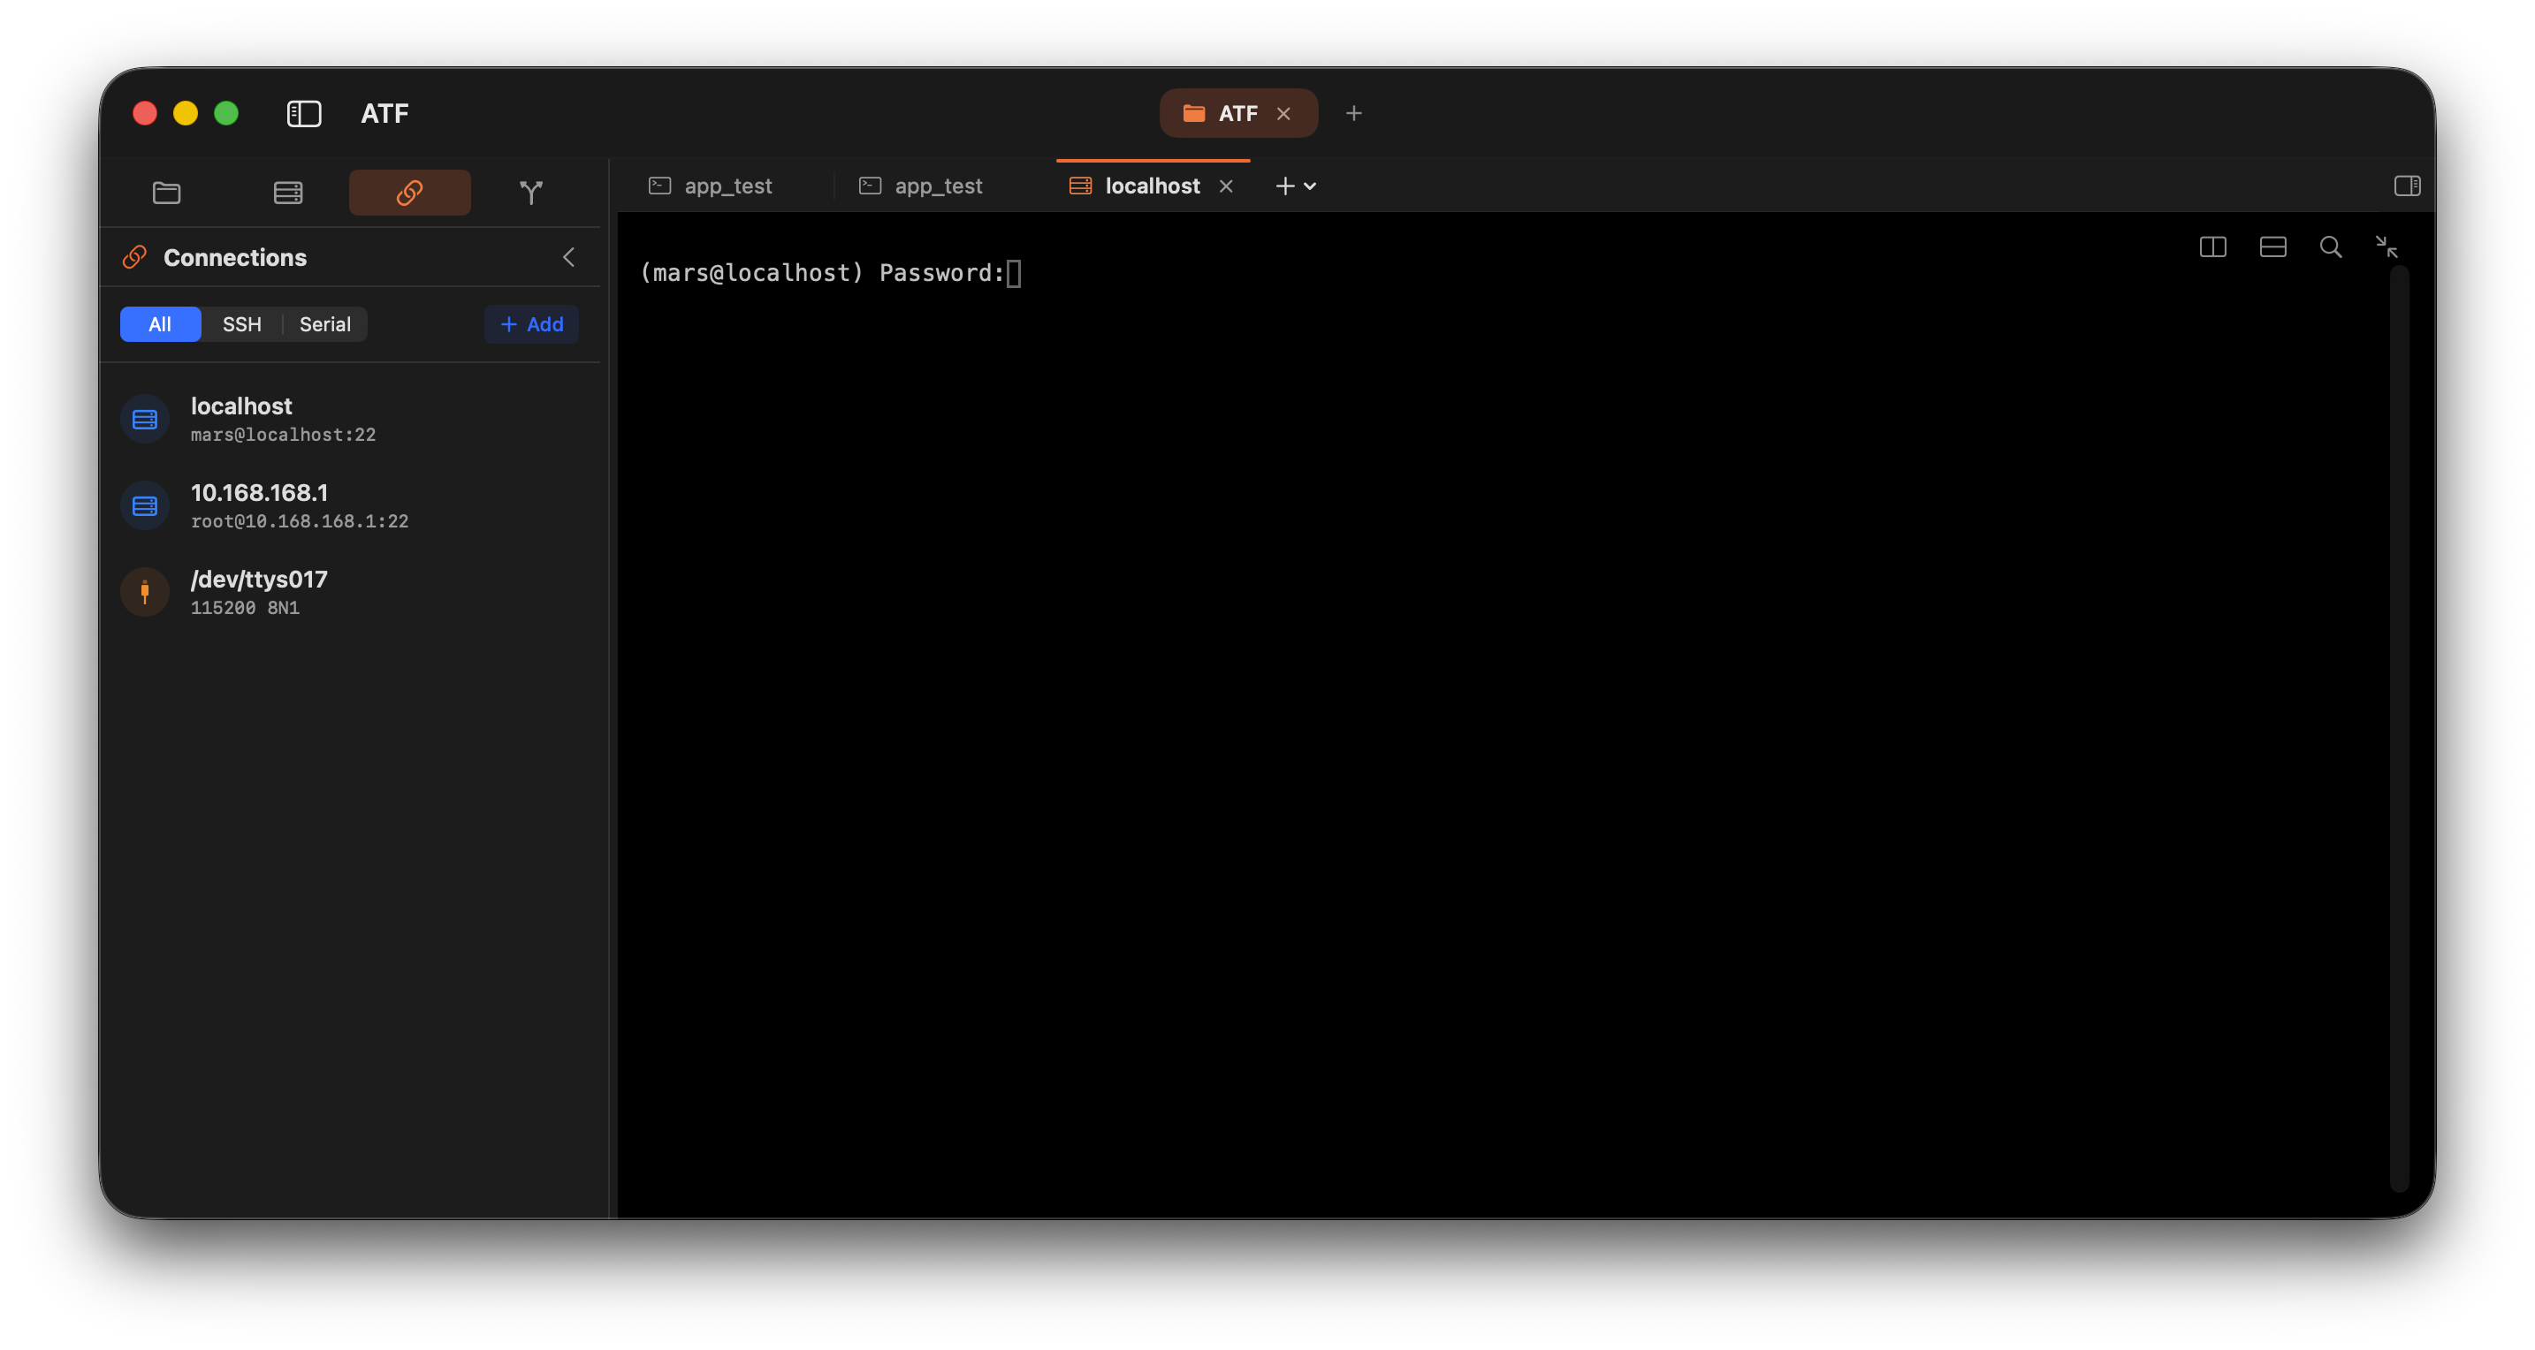Click the terminal icon on second app_test tab
The height and width of the screenshot is (1350, 2535).
coord(870,186)
